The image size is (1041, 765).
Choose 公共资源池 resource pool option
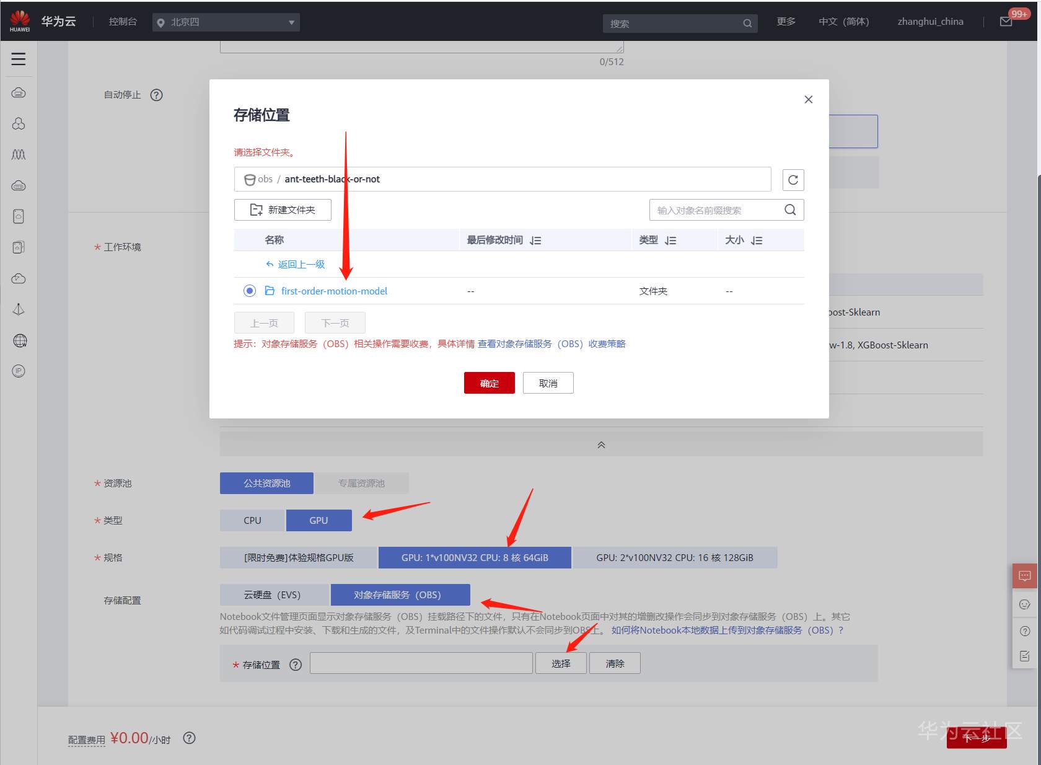coord(266,484)
